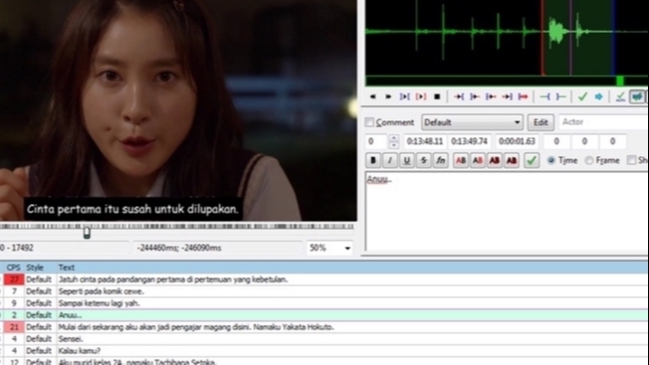Toggle italic formatting
This screenshot has height=365, width=649.
coord(389,160)
